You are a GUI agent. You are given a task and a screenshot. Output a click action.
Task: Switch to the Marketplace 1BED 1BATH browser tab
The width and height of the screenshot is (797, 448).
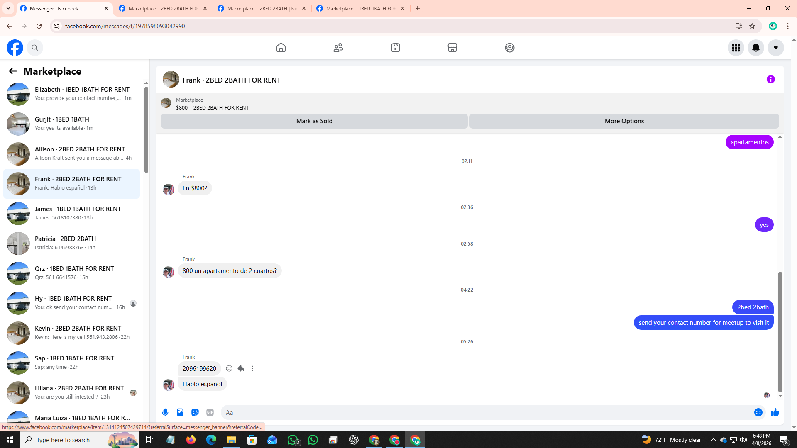(360, 8)
